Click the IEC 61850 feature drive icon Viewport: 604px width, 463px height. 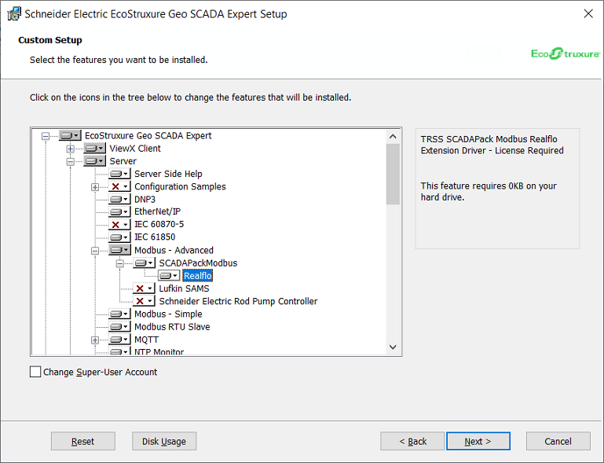pyautogui.click(x=119, y=237)
